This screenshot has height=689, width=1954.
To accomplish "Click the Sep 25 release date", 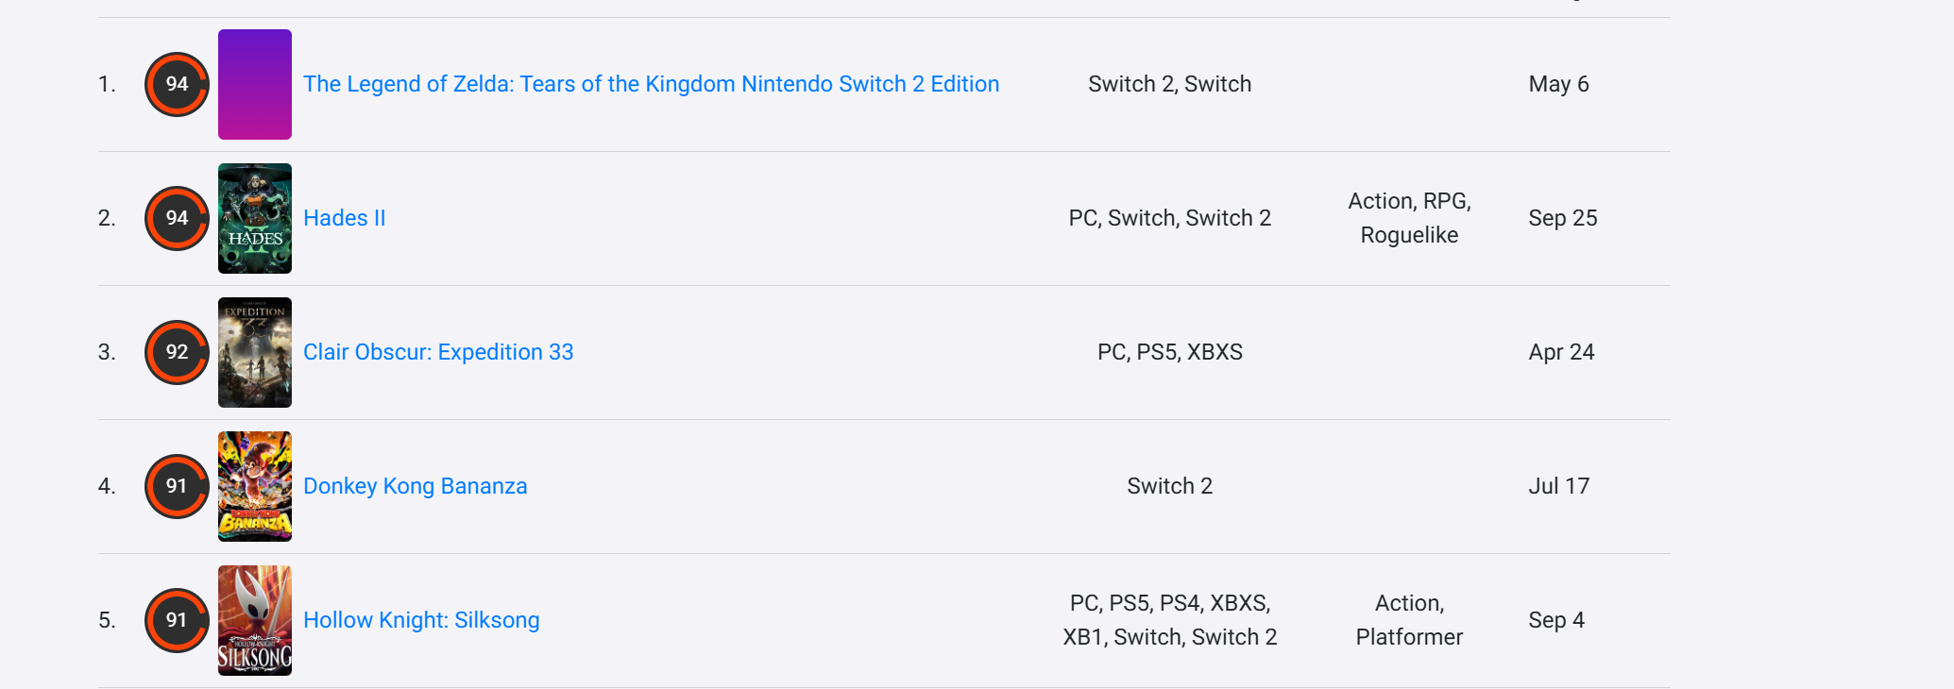I will click(x=1563, y=218).
